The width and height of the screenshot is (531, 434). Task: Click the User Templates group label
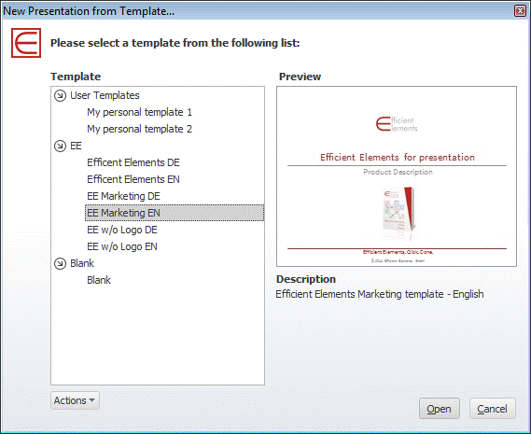105,95
